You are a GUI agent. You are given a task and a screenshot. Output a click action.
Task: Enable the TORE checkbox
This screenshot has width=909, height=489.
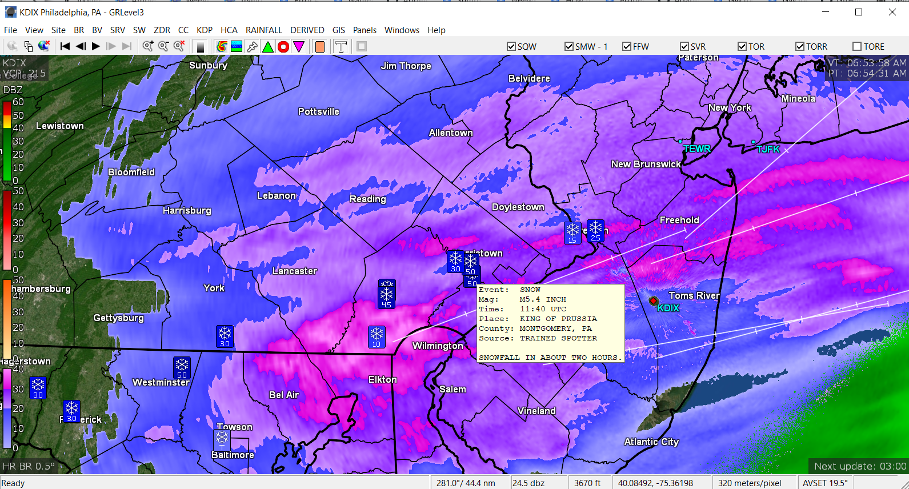(857, 46)
